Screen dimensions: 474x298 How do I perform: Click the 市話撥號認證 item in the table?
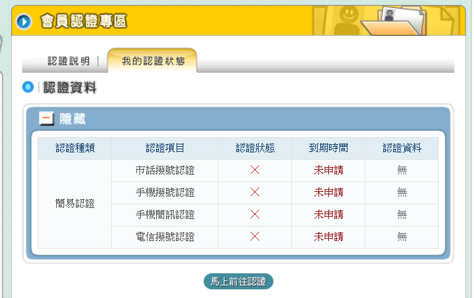[x=165, y=170]
